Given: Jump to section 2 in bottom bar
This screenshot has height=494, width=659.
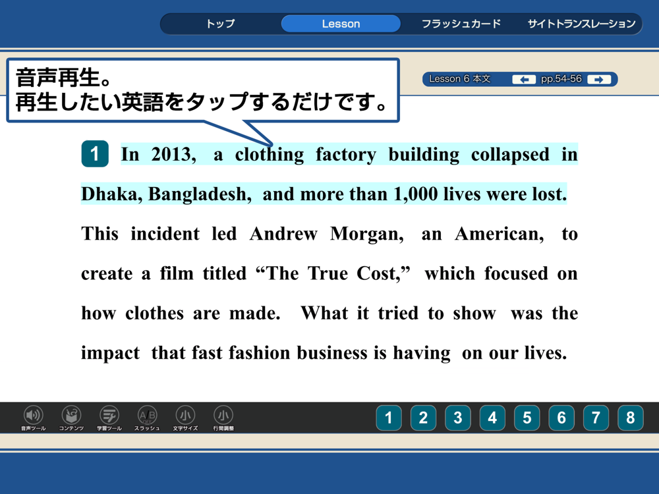Looking at the screenshot, I should [x=423, y=418].
